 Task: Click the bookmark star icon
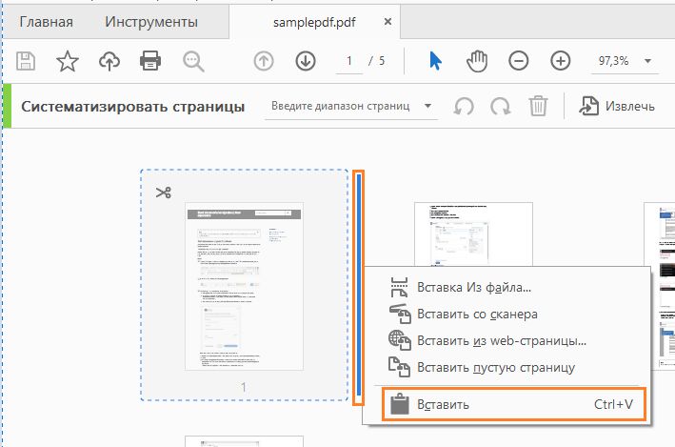click(68, 61)
